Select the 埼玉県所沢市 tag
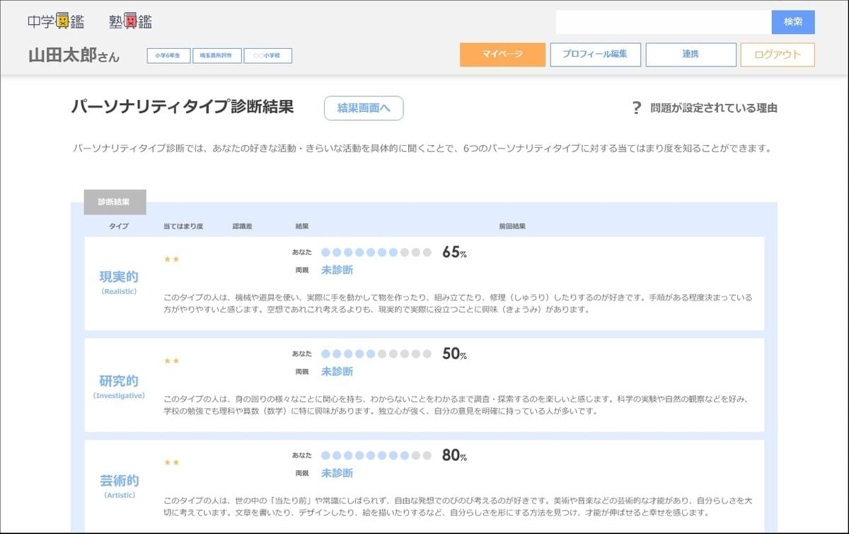The height and width of the screenshot is (534, 849). (x=217, y=55)
